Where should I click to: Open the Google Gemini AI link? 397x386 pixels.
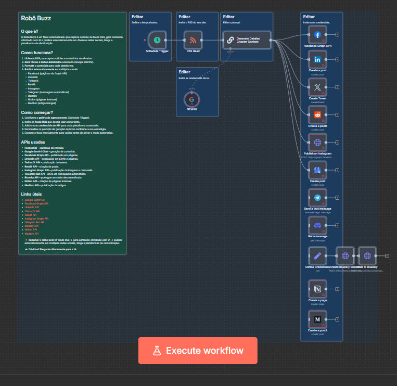pyautogui.click(x=35, y=200)
